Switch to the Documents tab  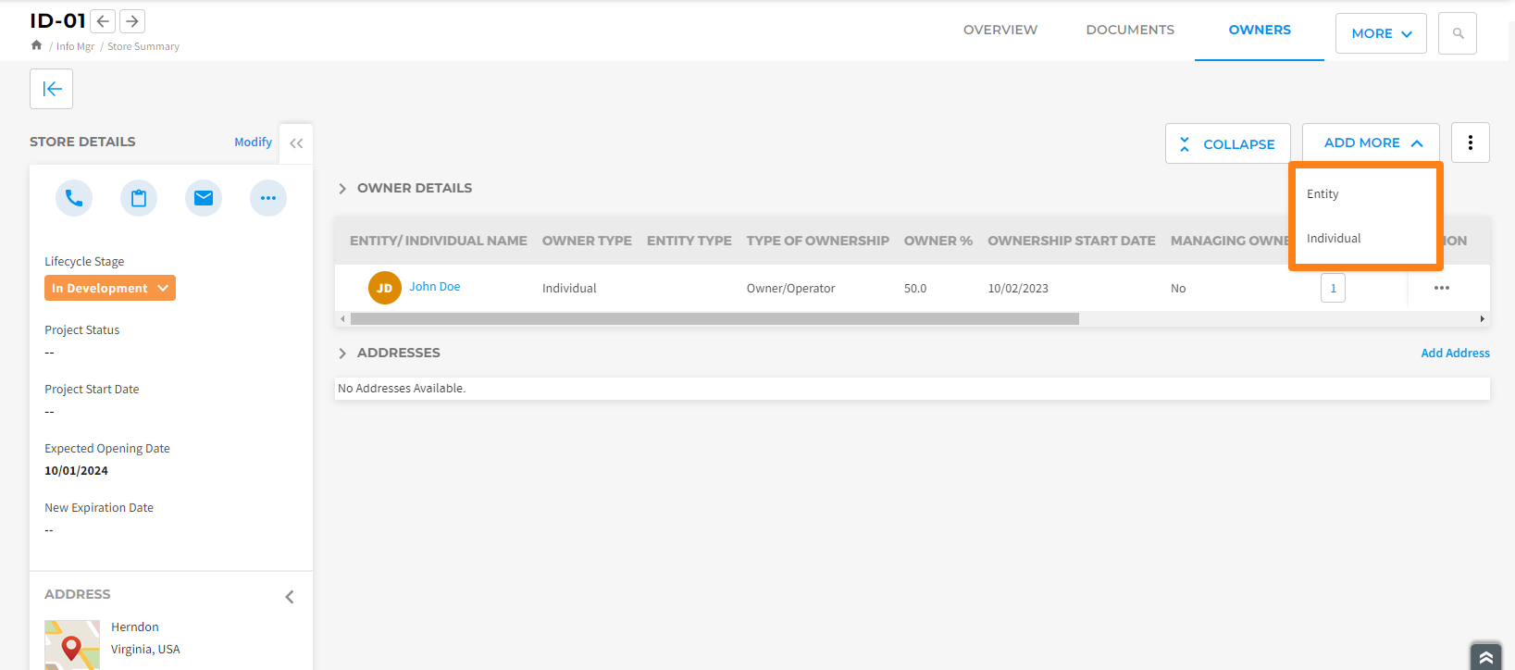(1130, 30)
